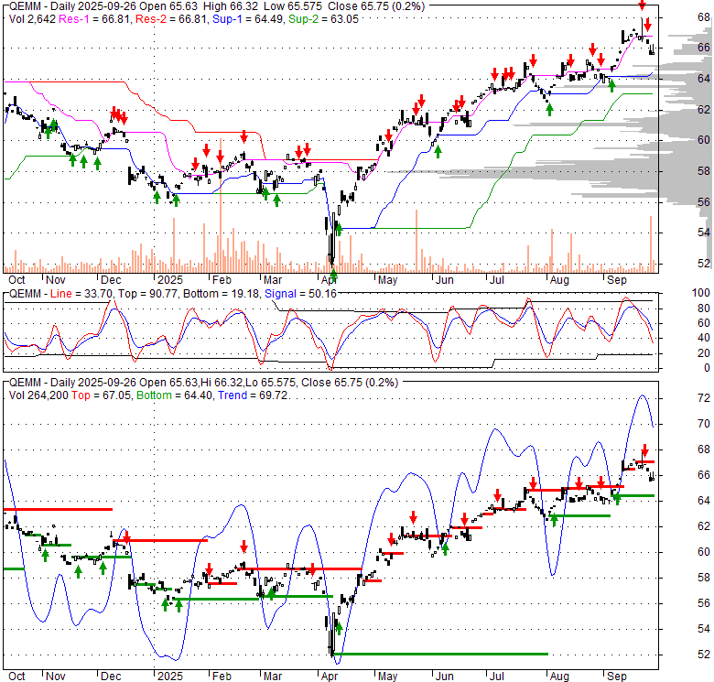Click 2025 on bottom chart time axis
This screenshot has height=682, width=714.
click(x=170, y=677)
